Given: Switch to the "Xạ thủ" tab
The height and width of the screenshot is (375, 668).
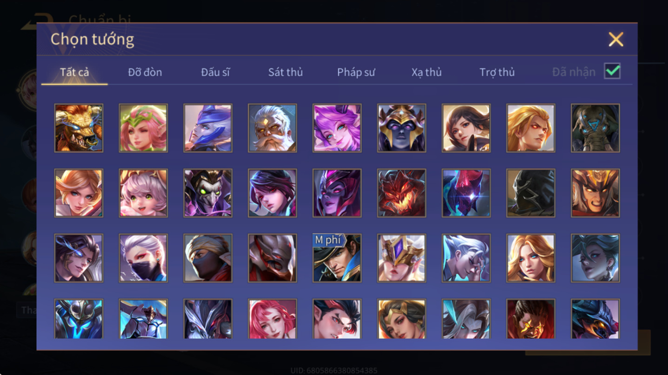Looking at the screenshot, I should (427, 72).
